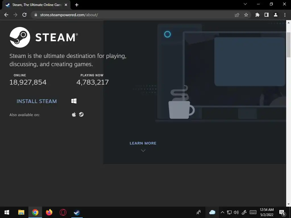Image resolution: width=291 pixels, height=218 pixels.
Task: Click the INSTALL STEAM button
Action: pos(37,101)
